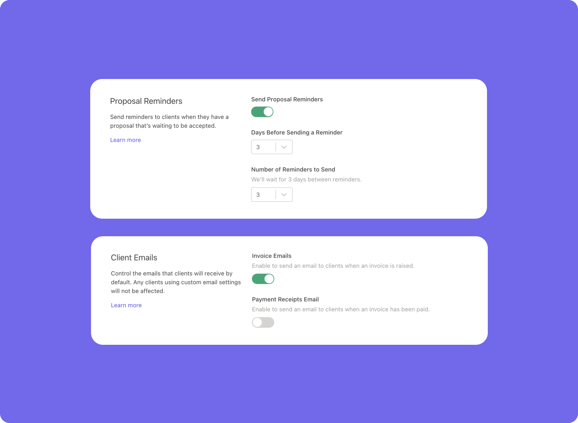Open Learn more under Proposal Reminders
Image resolution: width=578 pixels, height=423 pixels.
point(125,140)
